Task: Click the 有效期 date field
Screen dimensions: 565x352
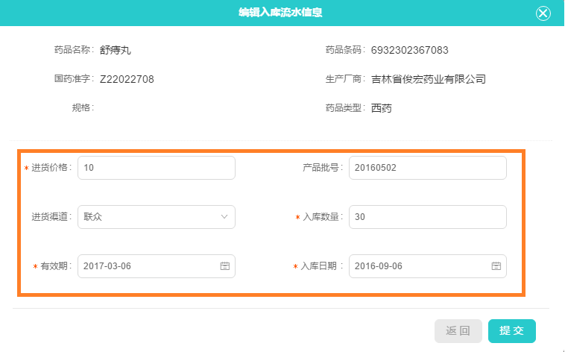Action: tap(157, 266)
